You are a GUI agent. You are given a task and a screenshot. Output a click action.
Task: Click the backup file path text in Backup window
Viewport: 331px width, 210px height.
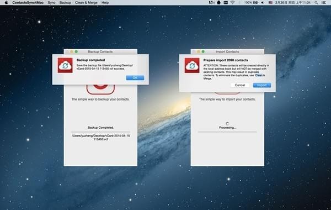101,138
